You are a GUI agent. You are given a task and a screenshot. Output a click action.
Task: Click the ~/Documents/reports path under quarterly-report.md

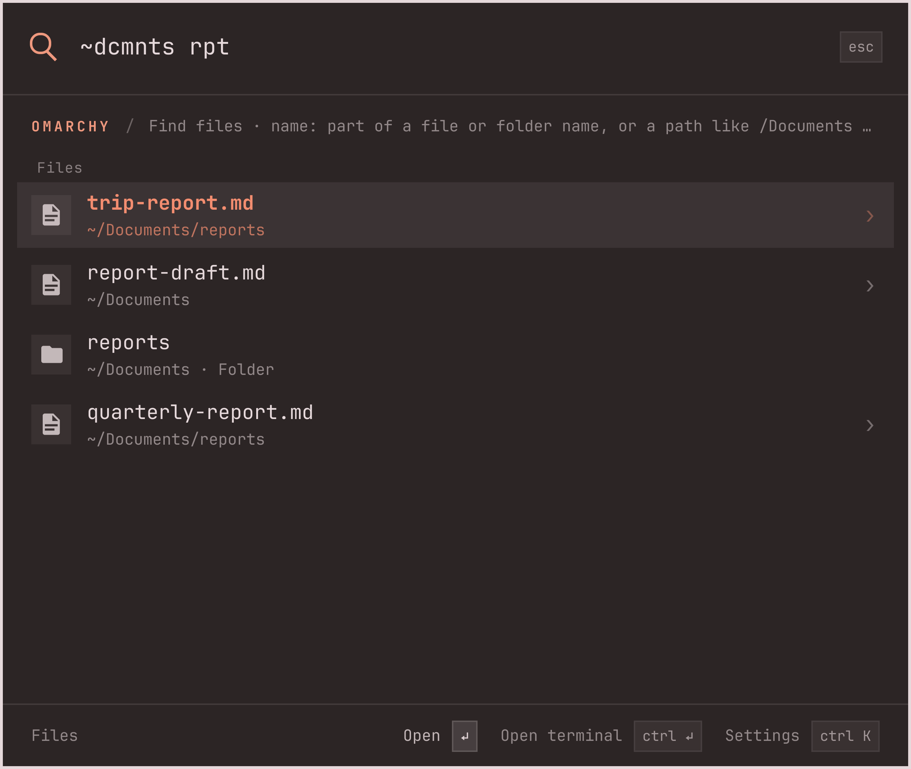point(176,439)
